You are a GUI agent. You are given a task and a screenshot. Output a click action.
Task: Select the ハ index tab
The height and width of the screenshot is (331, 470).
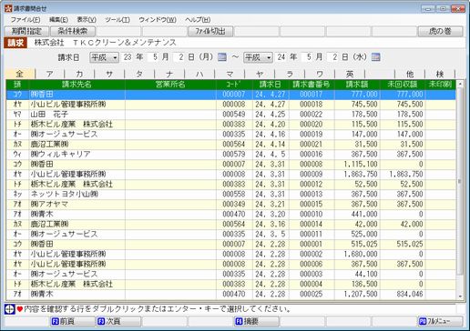(199, 74)
